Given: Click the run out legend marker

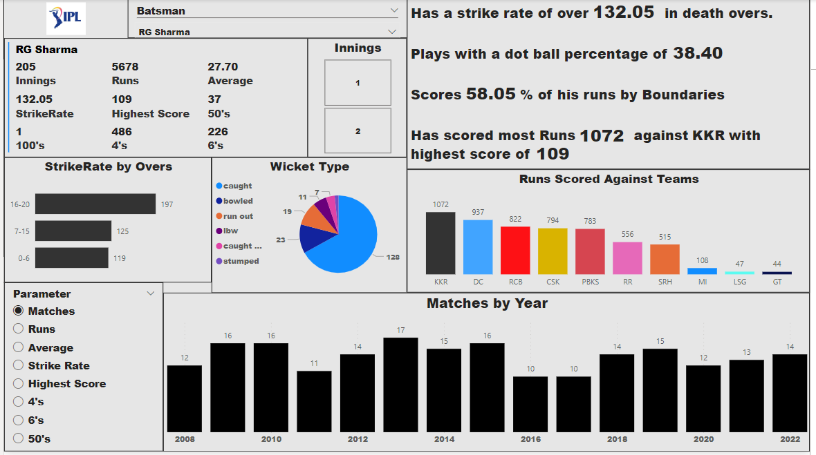Looking at the screenshot, I should pyautogui.click(x=219, y=215).
